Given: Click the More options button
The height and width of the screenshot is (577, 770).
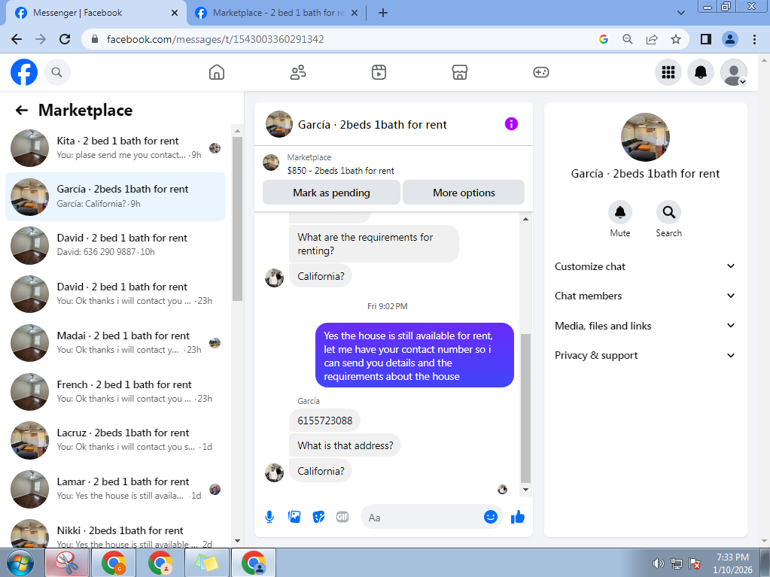Looking at the screenshot, I should tap(464, 193).
